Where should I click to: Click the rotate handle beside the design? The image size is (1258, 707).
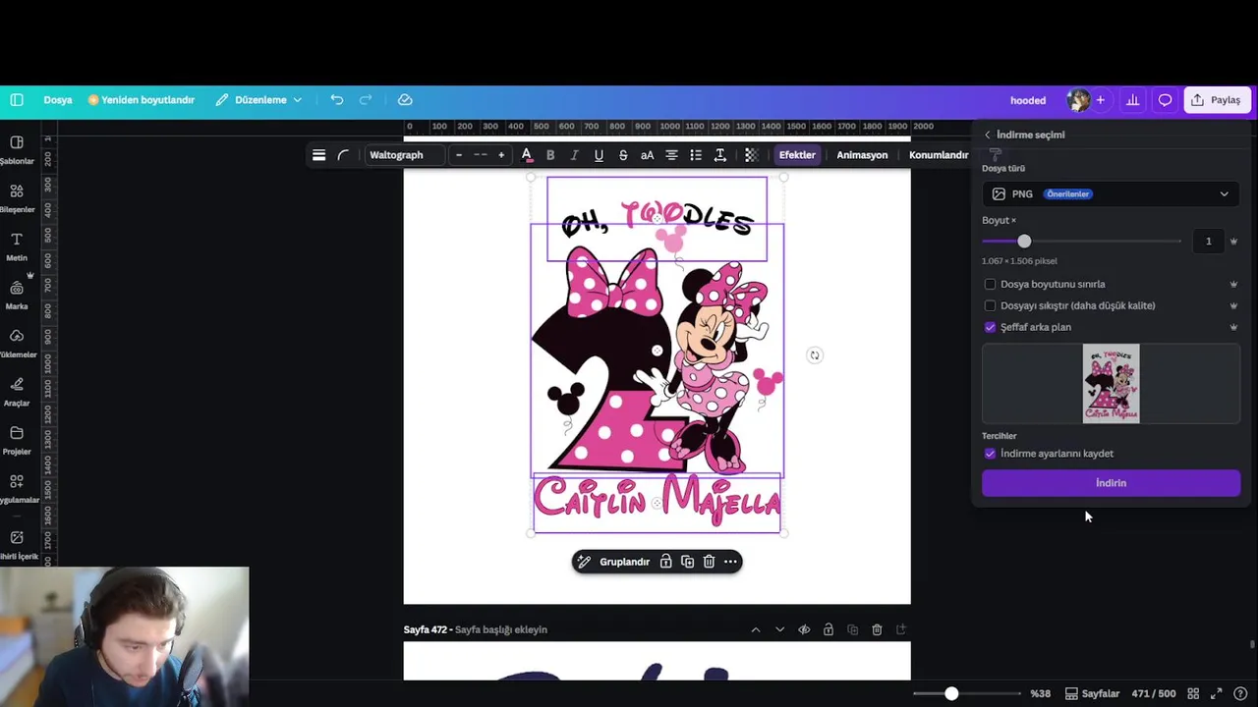(815, 355)
